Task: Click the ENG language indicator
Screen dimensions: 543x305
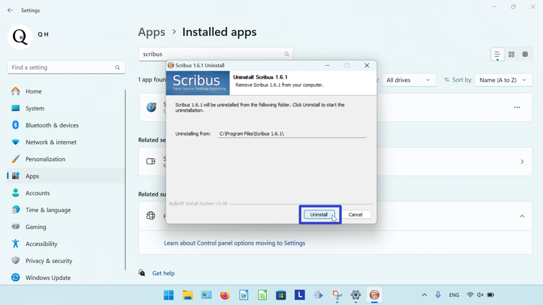Action: 454,295
